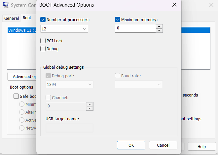The width and height of the screenshot is (218, 155).
Task: Click the System Configuration app icon
Action: click(x=5, y=5)
